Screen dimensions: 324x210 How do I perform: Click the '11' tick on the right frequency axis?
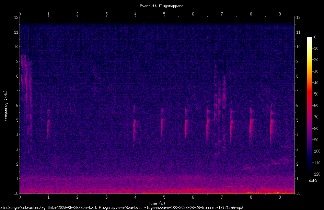[298, 32]
